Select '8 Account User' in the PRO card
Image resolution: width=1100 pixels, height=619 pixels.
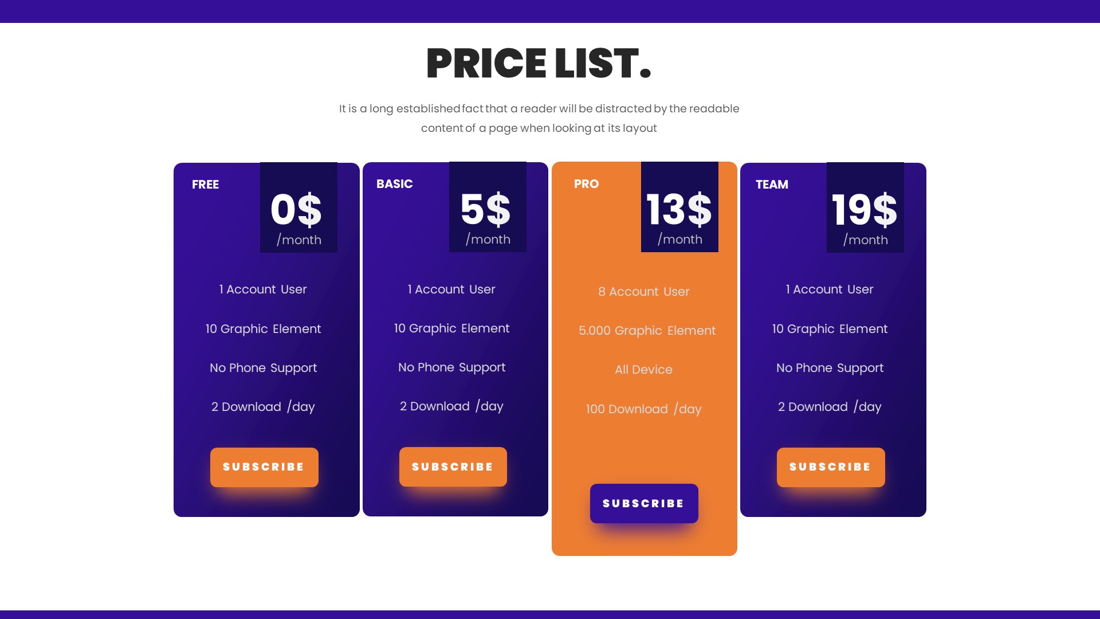(x=643, y=291)
